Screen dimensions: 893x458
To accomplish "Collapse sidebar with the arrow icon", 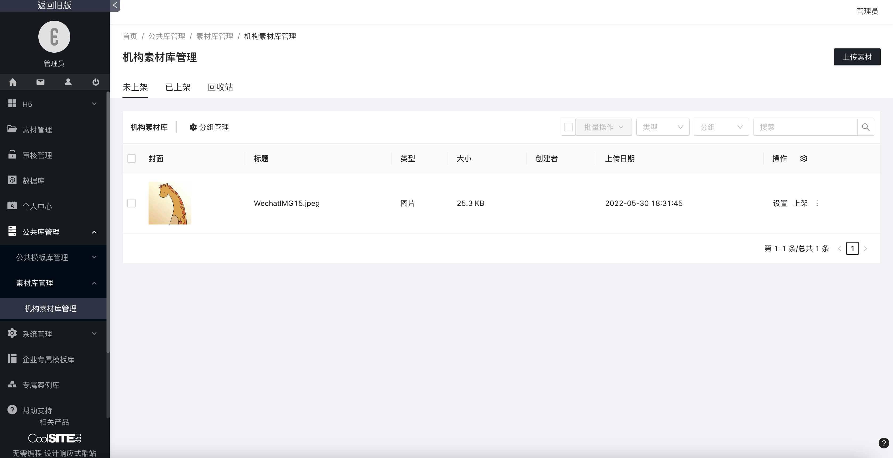I will click(115, 5).
